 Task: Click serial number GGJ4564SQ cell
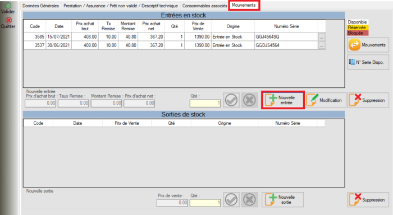(286, 37)
